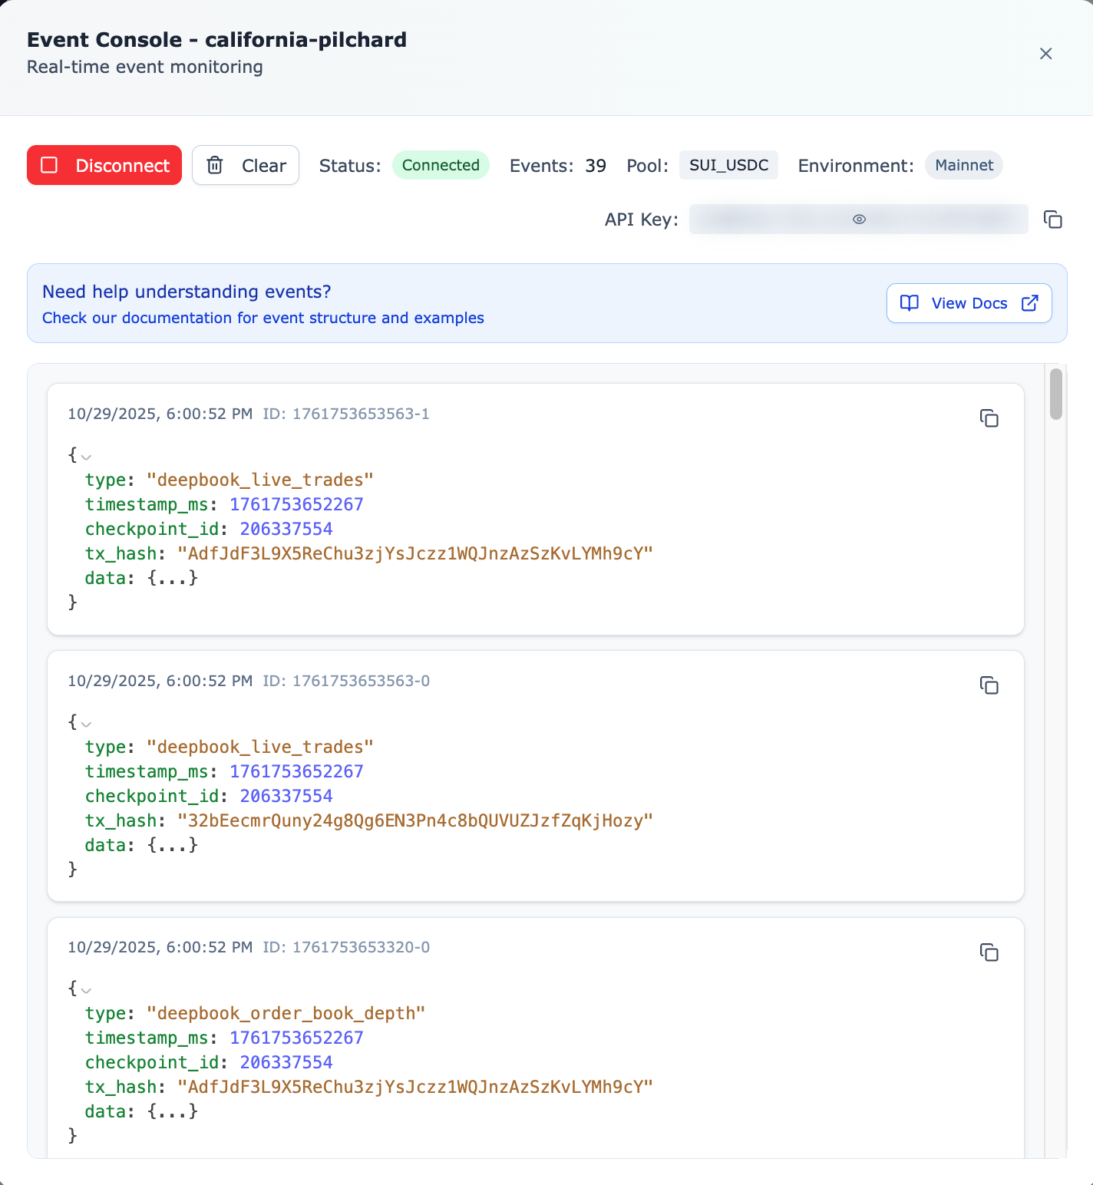
Task: Reveal the hidden API key via eye icon
Action: click(x=859, y=220)
